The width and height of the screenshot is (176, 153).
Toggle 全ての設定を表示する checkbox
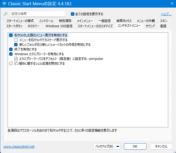coord(72,14)
